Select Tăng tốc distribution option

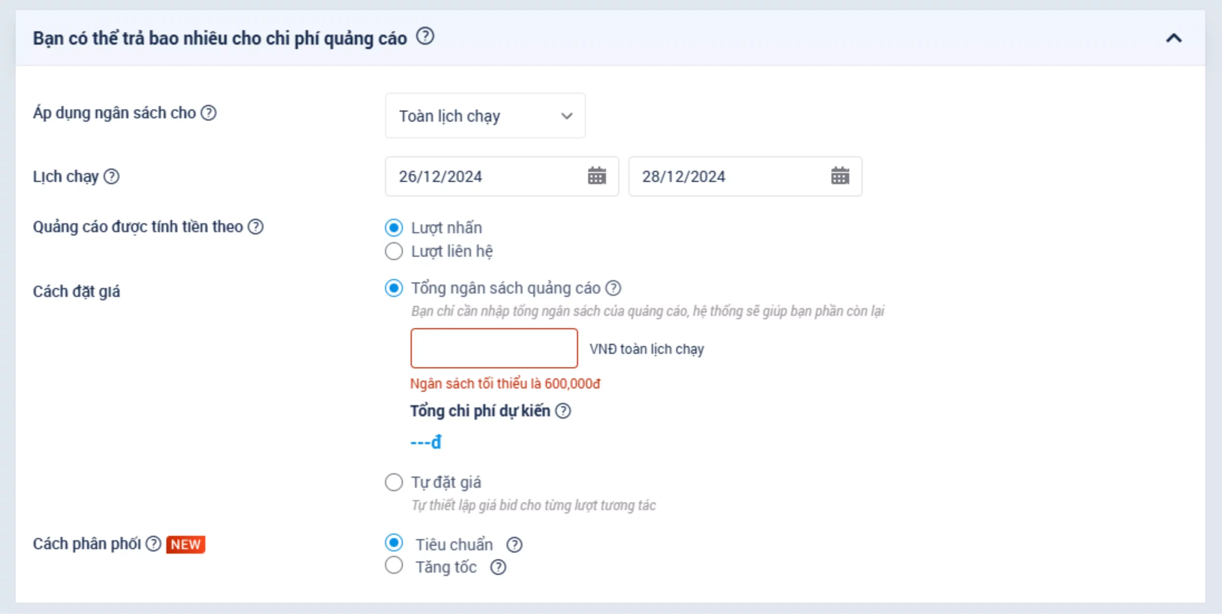(x=394, y=566)
